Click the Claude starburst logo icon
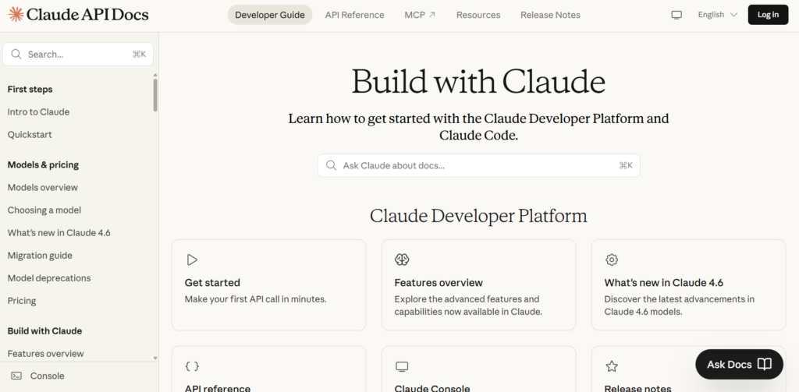The height and width of the screenshot is (392, 799). tap(16, 14)
